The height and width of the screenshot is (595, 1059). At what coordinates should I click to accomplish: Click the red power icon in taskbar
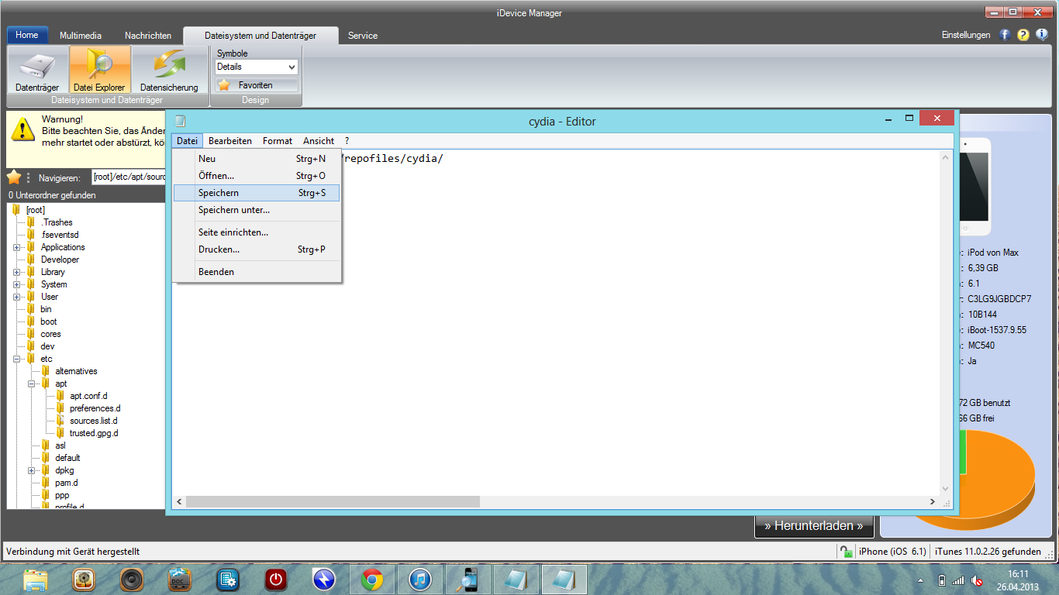(x=276, y=580)
